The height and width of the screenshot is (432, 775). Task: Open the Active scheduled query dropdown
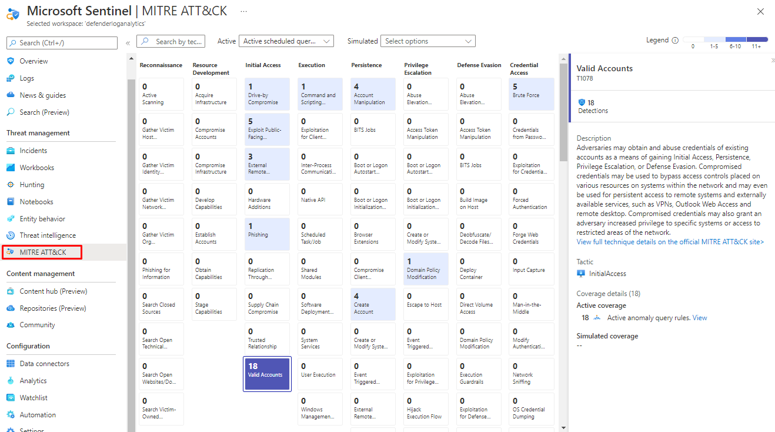click(x=286, y=41)
